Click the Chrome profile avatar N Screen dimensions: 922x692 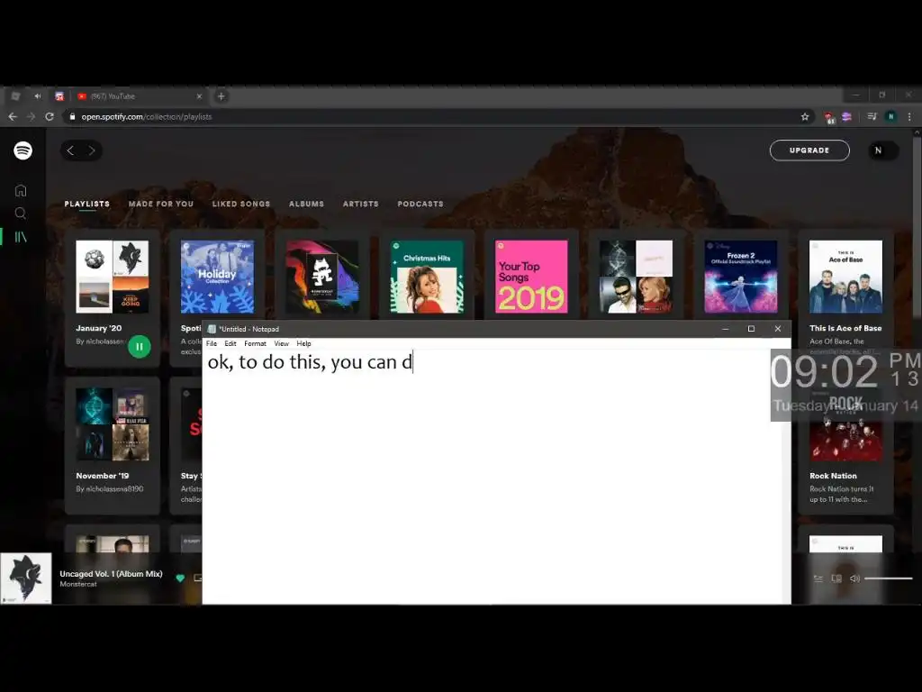(890, 116)
